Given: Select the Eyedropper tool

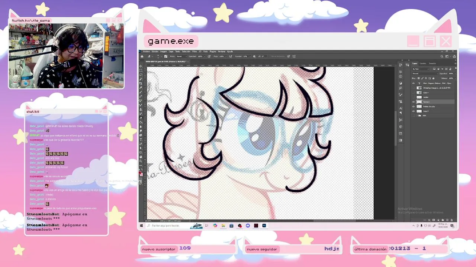Looking at the screenshot, I should (141, 88).
